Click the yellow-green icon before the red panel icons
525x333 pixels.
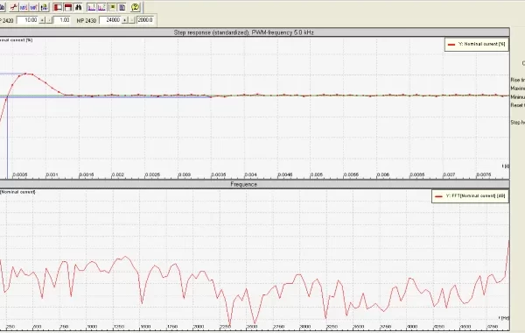pyautogui.click(x=45, y=7)
